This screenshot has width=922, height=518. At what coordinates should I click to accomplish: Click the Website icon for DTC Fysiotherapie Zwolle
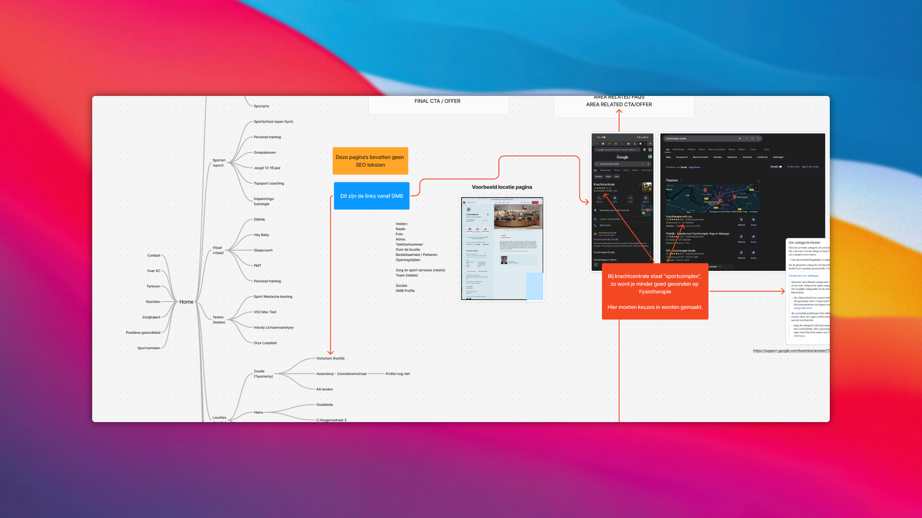pyautogui.click(x=741, y=253)
